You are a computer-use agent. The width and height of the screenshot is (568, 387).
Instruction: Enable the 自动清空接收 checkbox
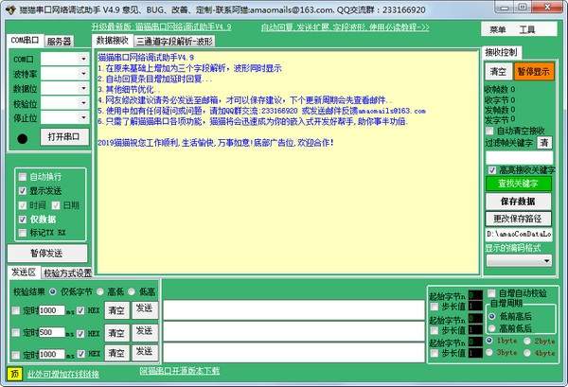point(490,131)
